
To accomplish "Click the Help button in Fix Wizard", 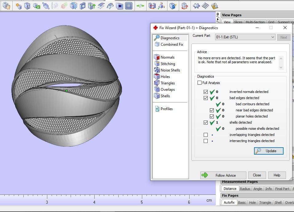I will 277,175.
